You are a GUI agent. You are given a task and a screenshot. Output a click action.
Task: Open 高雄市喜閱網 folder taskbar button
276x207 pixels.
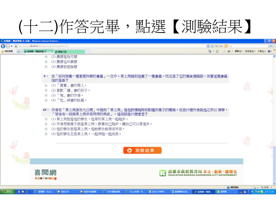90,192
